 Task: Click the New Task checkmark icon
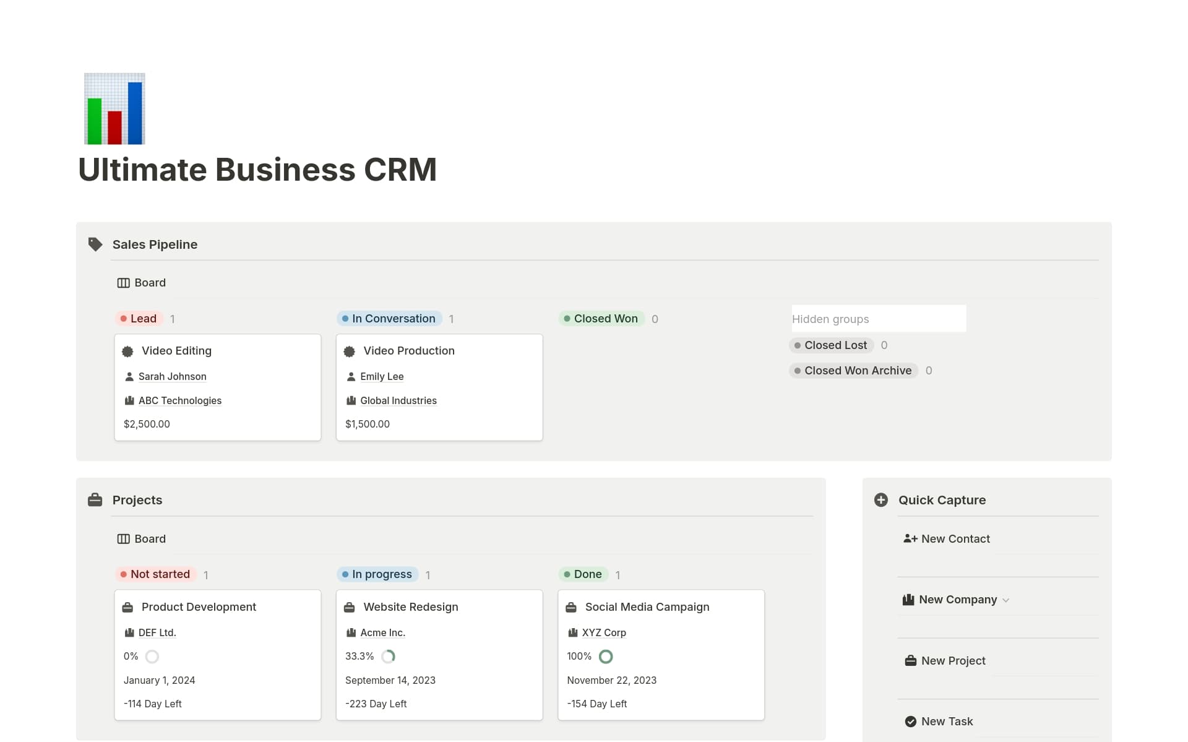[910, 722]
